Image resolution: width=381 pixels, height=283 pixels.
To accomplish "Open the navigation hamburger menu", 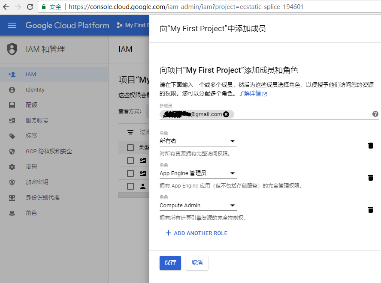I will [12, 25].
